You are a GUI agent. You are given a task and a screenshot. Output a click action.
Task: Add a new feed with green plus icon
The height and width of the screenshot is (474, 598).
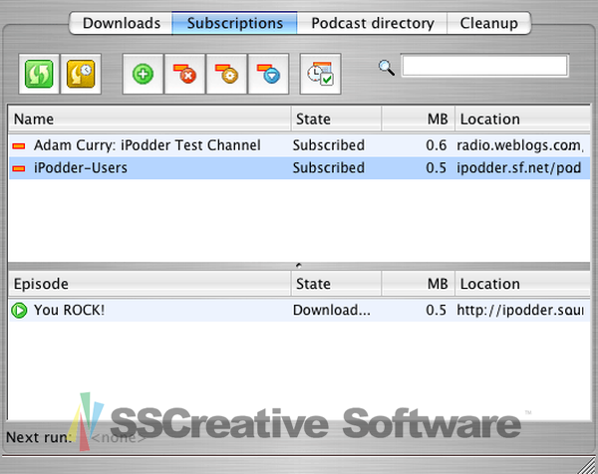(143, 74)
